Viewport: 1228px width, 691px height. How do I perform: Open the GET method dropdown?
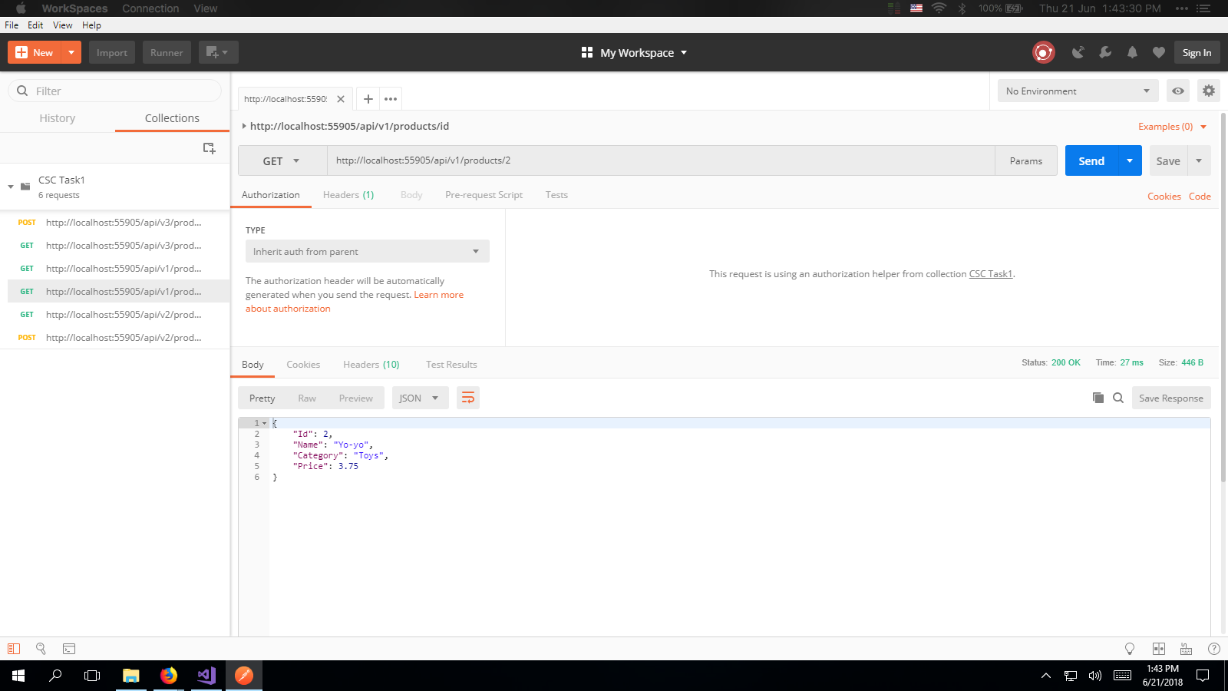282,161
